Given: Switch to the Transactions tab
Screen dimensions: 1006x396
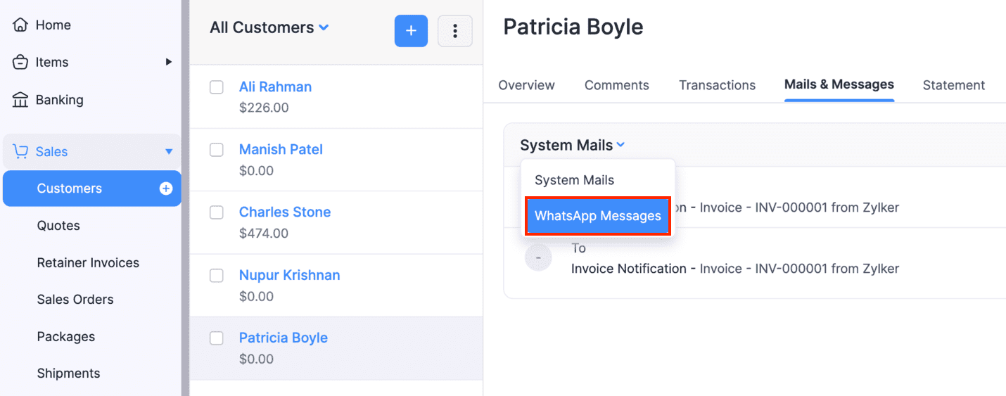Looking at the screenshot, I should (x=717, y=85).
